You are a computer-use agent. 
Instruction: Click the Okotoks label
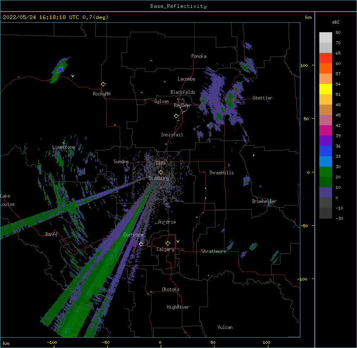(171, 289)
